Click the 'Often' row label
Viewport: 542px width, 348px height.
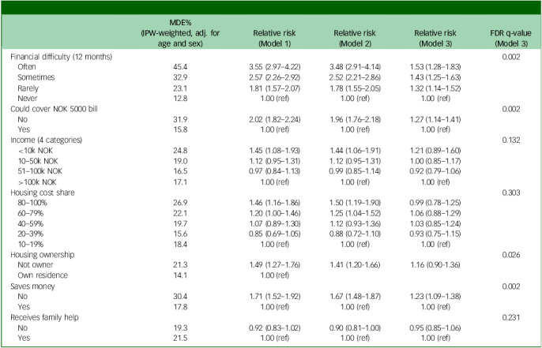pos(27,67)
